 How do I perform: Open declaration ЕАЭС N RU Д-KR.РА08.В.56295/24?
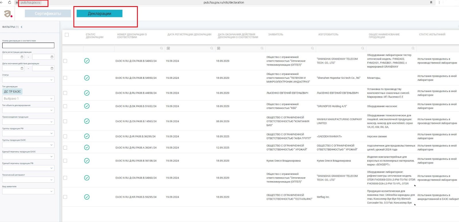[x=136, y=197]
